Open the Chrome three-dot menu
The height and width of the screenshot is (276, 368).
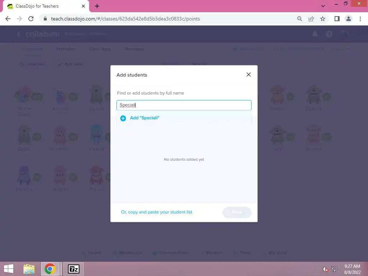point(360,19)
